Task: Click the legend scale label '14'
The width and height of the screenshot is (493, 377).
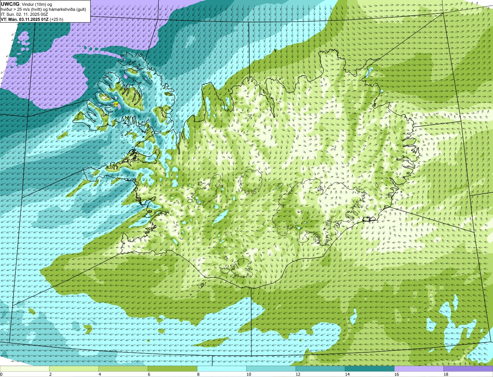Action: click(x=347, y=374)
